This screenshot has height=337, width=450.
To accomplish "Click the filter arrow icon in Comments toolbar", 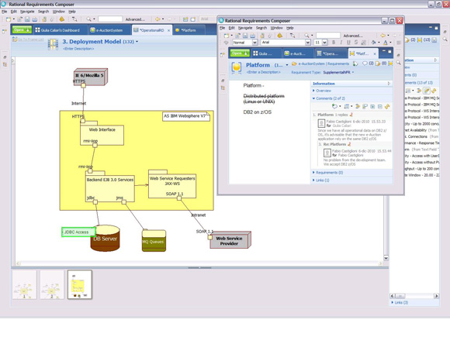I will coord(358,106).
